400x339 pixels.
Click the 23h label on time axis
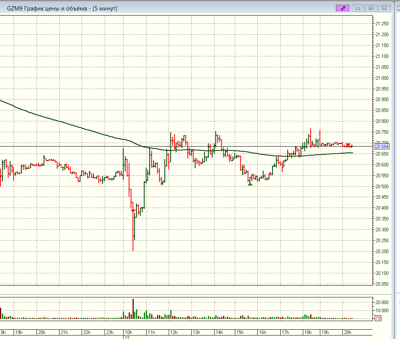click(110, 332)
